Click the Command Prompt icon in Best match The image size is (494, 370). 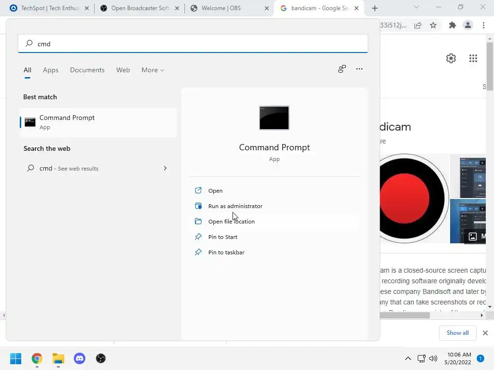coord(30,122)
